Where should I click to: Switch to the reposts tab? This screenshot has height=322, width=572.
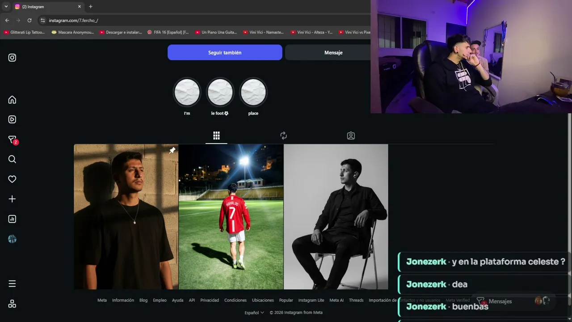pos(283,136)
